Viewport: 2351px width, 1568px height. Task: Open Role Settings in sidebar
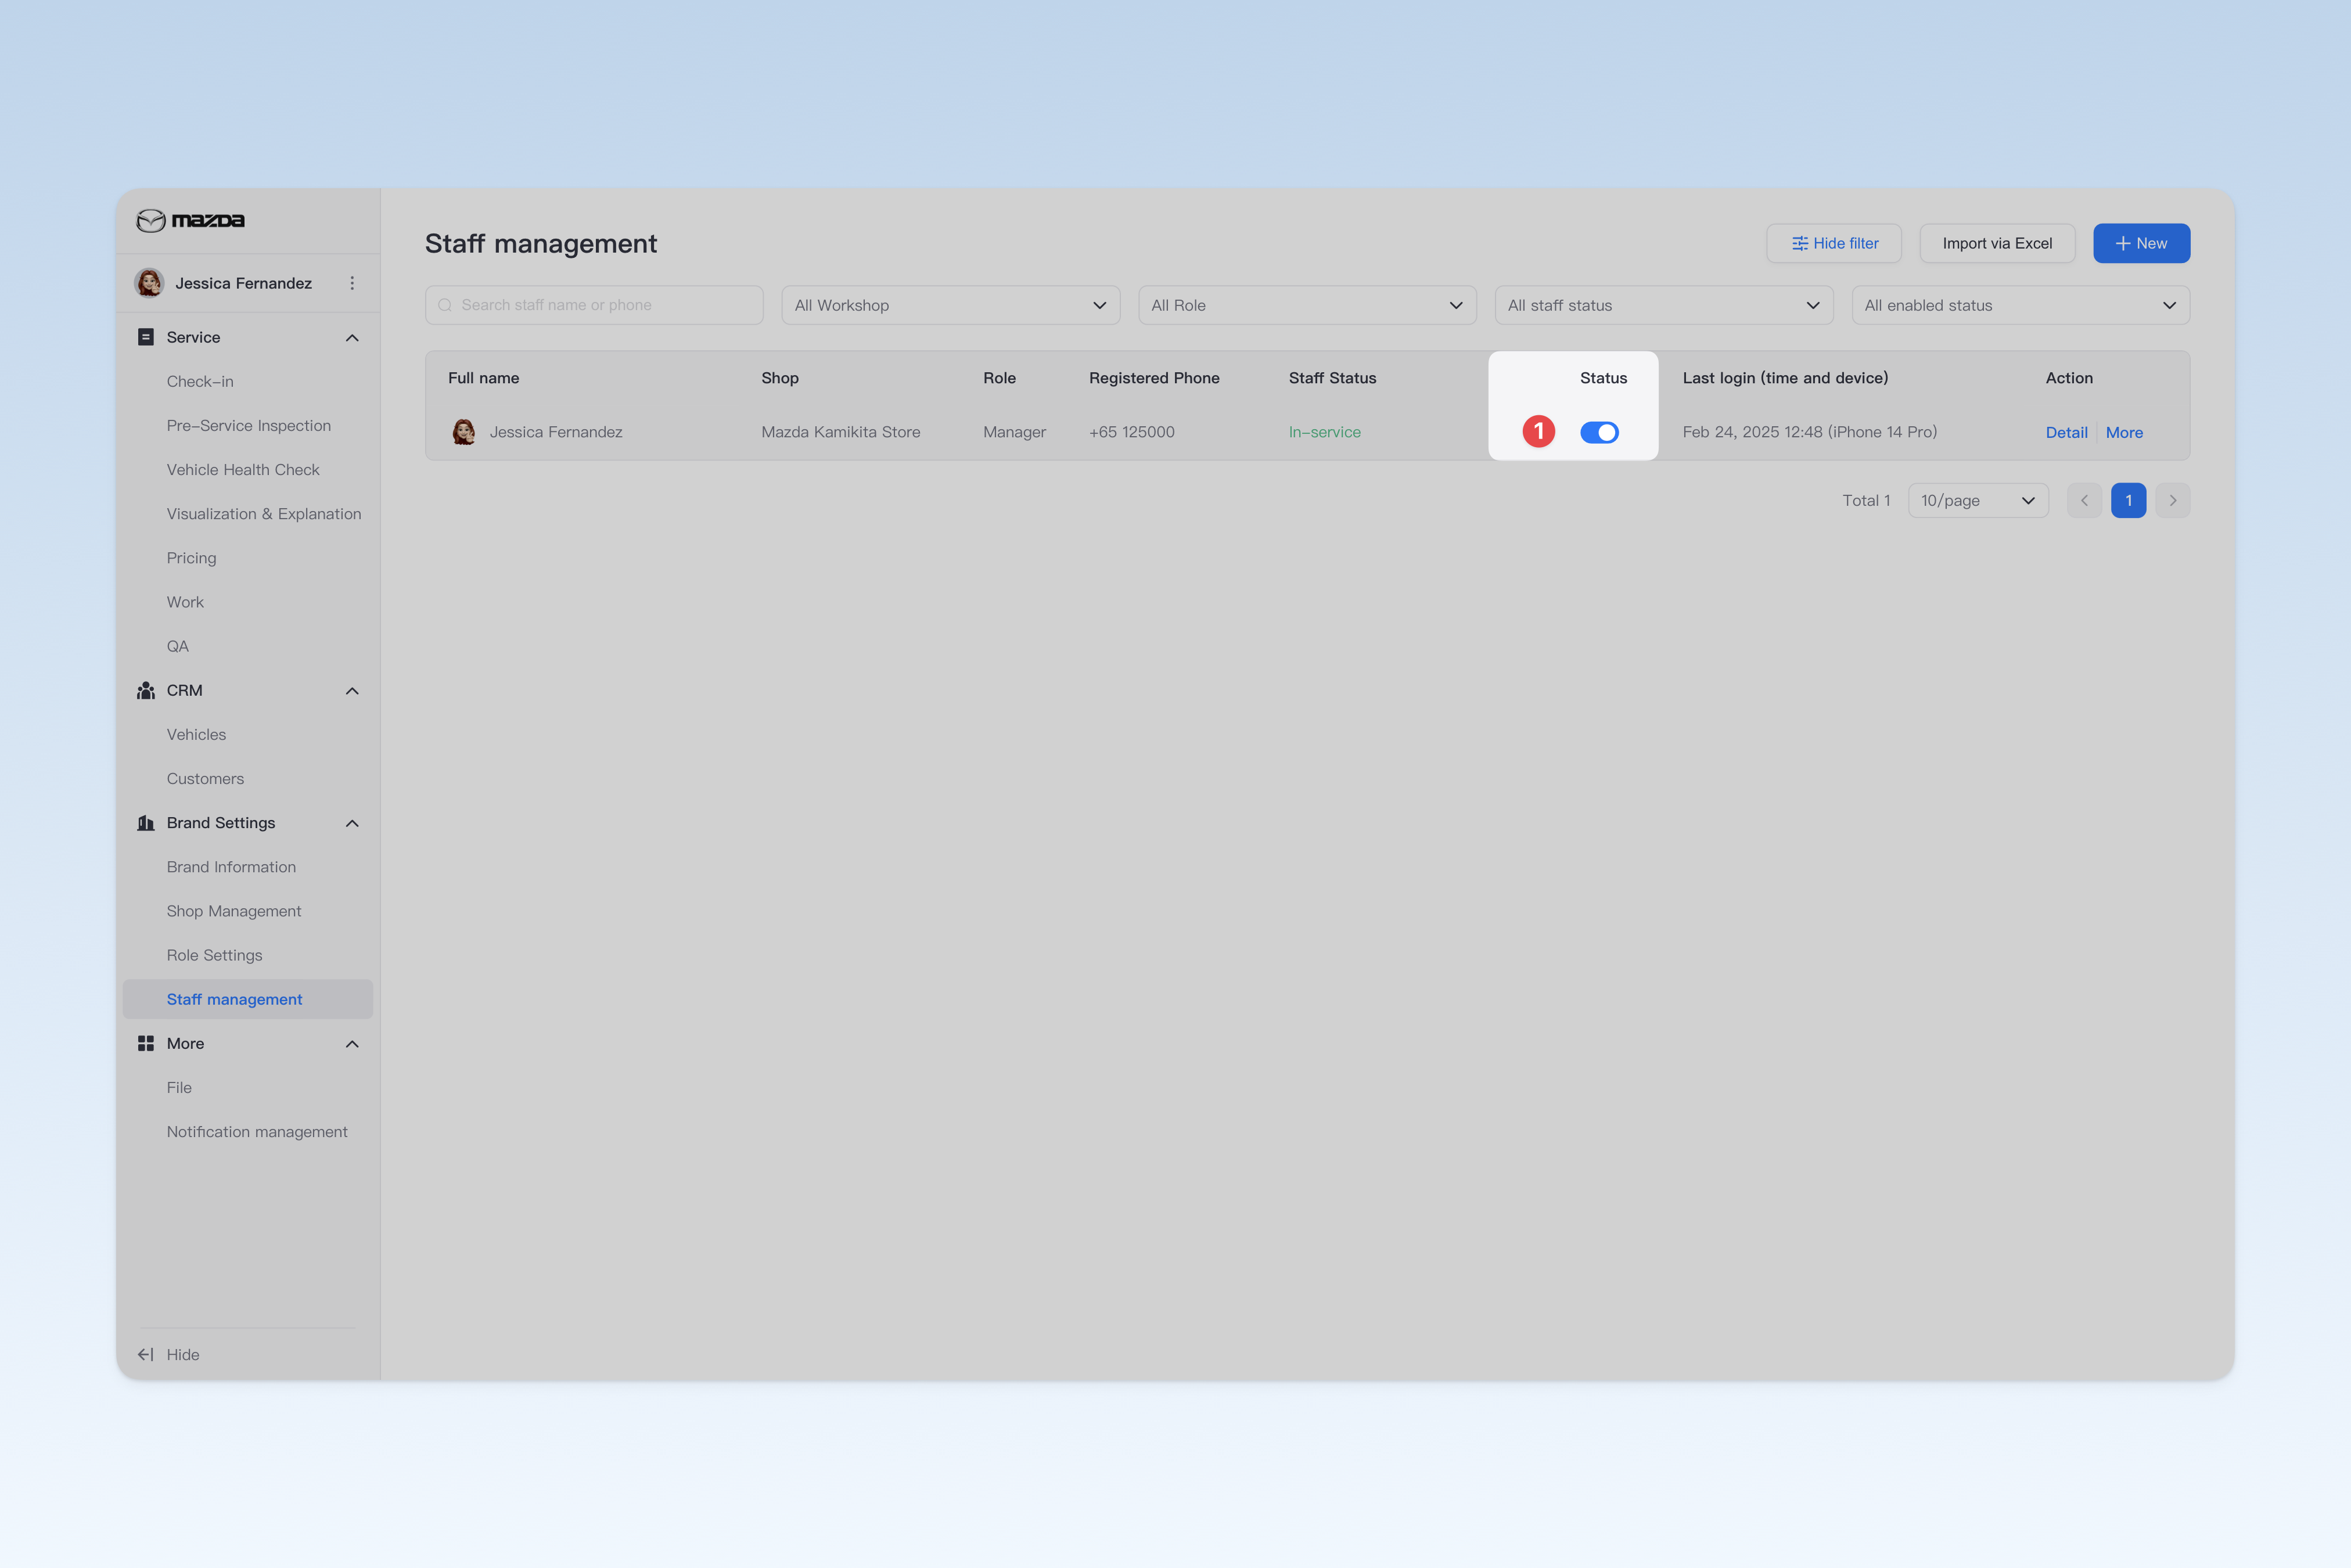click(x=214, y=955)
